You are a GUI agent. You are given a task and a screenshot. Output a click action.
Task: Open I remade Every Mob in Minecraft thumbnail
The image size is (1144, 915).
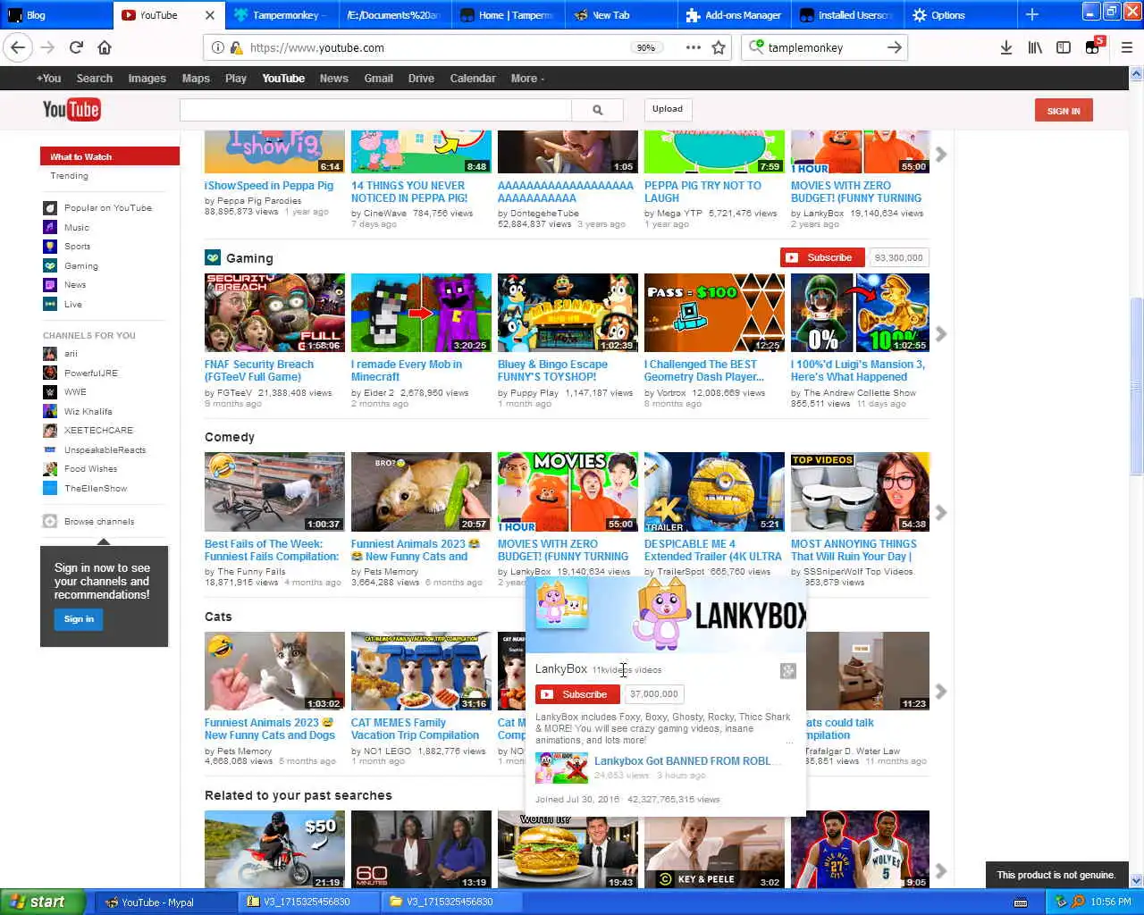coord(421,313)
